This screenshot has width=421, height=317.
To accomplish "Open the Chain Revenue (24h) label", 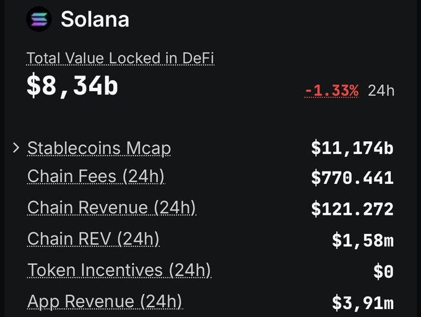I will (x=111, y=208).
